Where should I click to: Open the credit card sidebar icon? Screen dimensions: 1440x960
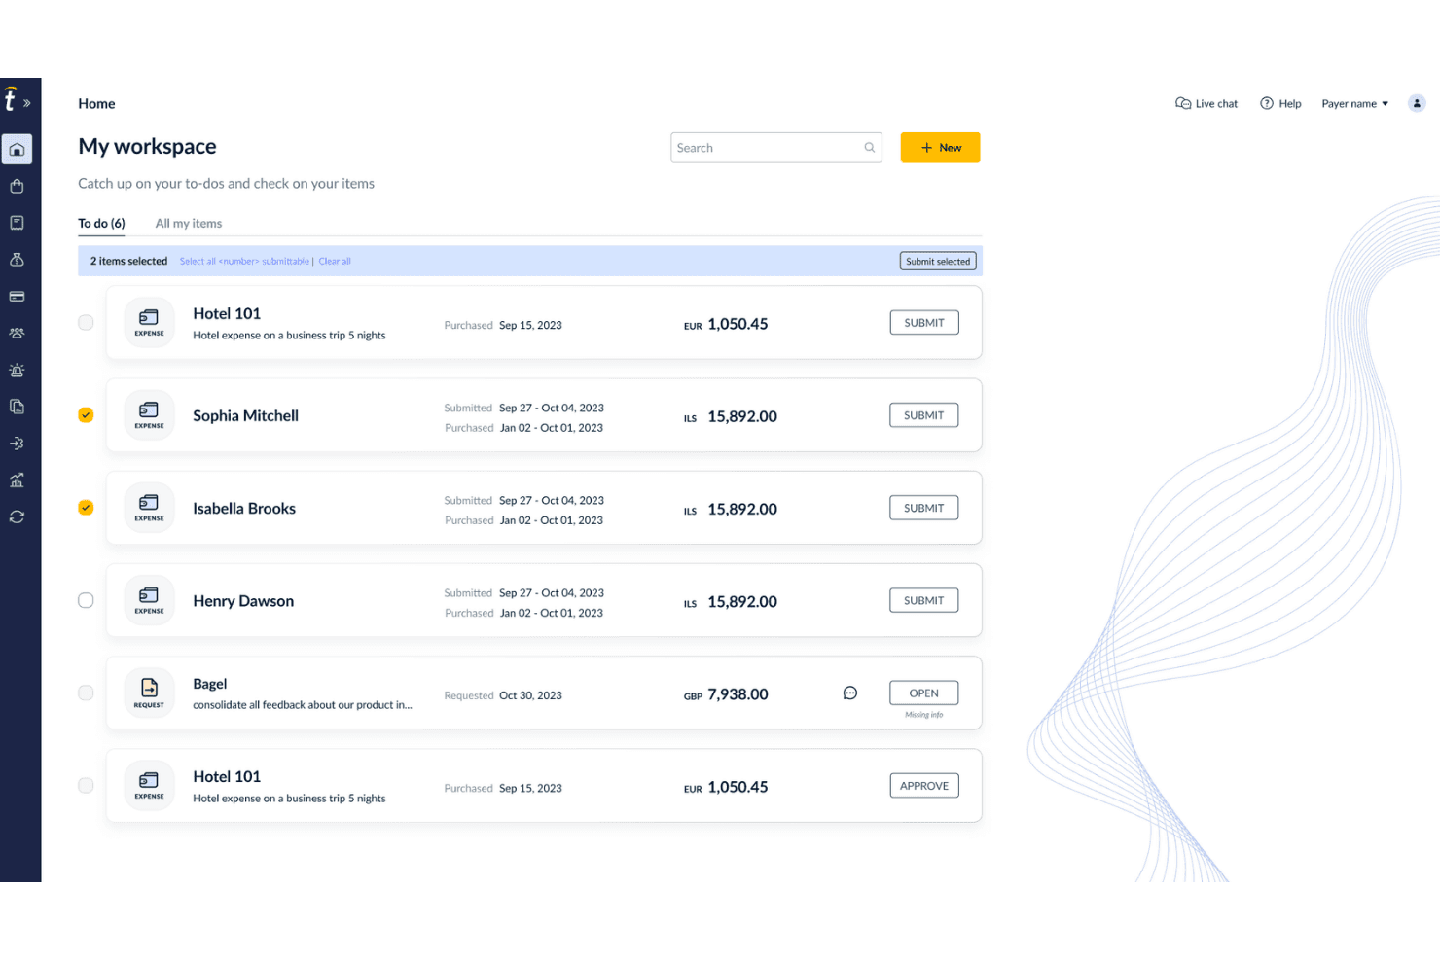pos(17,297)
